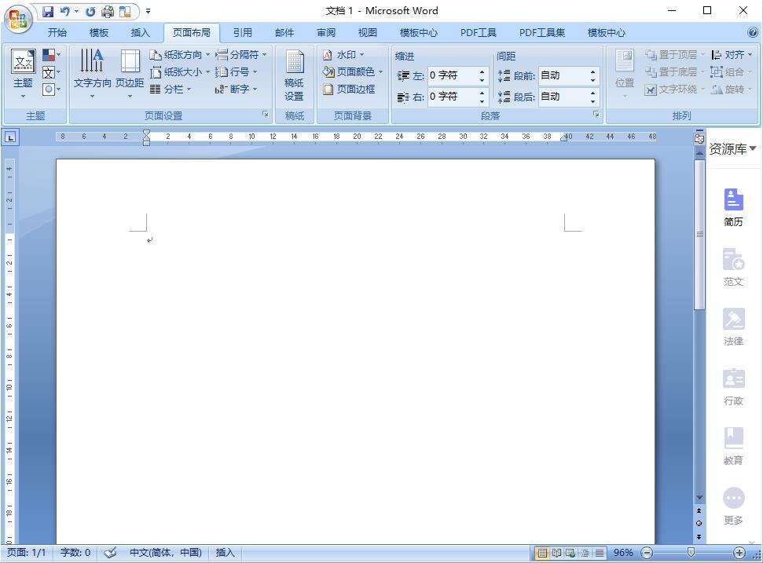
Task: Click the zoom slider handle
Action: coord(691,552)
